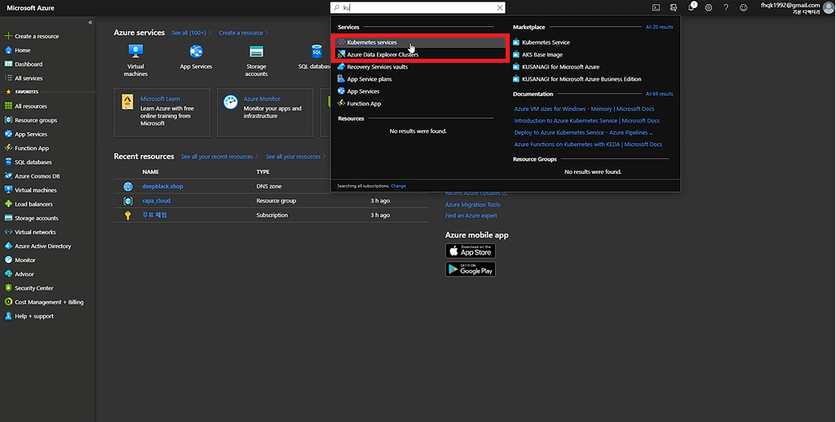Click All 69 results Documentation link
Viewport: 836px width, 422px height.
coord(659,94)
